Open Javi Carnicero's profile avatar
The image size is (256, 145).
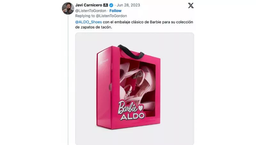coord(68,8)
